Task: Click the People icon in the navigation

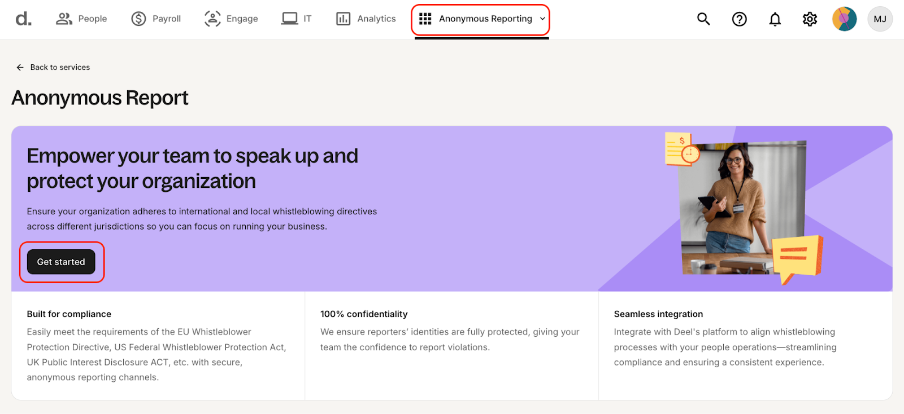Action: [64, 19]
